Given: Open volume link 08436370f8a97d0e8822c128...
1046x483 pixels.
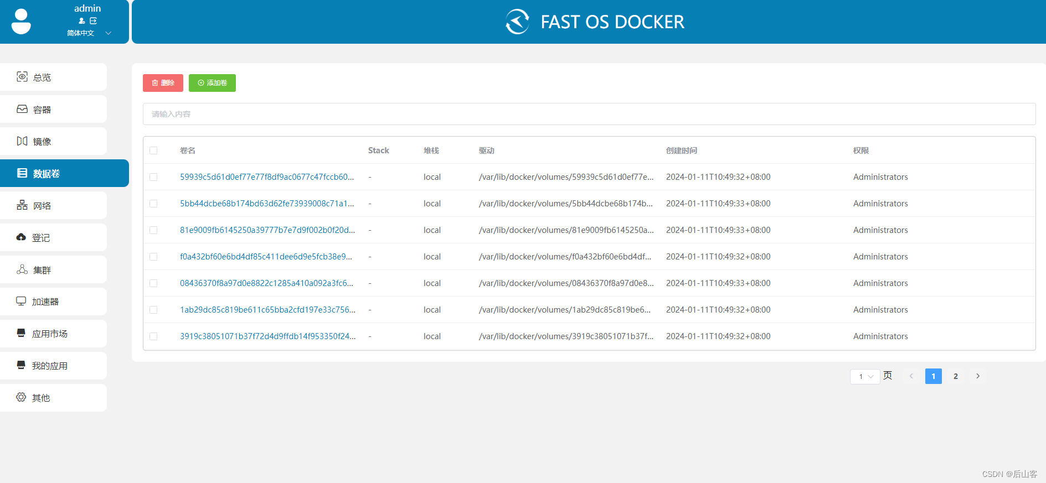Looking at the screenshot, I should 266,283.
